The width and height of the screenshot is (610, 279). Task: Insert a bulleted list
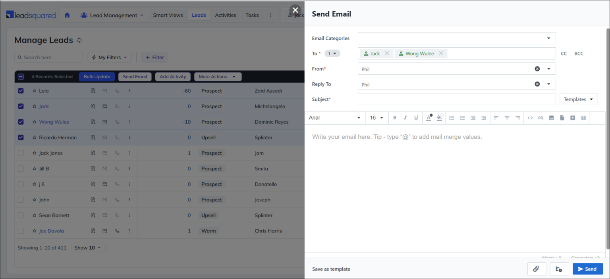pos(462,118)
